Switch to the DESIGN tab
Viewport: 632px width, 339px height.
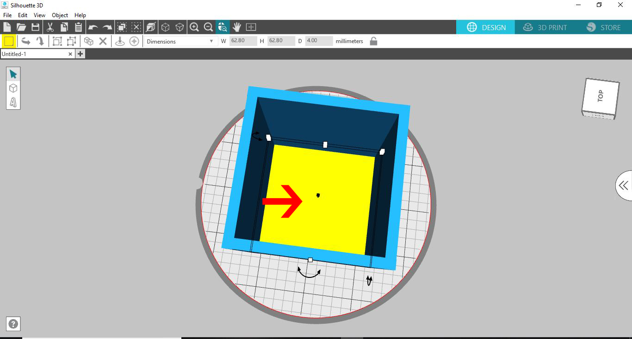pyautogui.click(x=486, y=27)
